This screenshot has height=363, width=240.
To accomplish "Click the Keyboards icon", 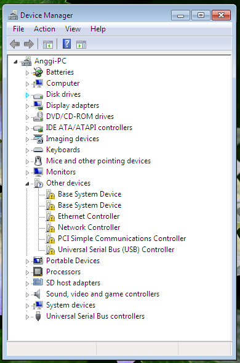I will pyautogui.click(x=38, y=150).
